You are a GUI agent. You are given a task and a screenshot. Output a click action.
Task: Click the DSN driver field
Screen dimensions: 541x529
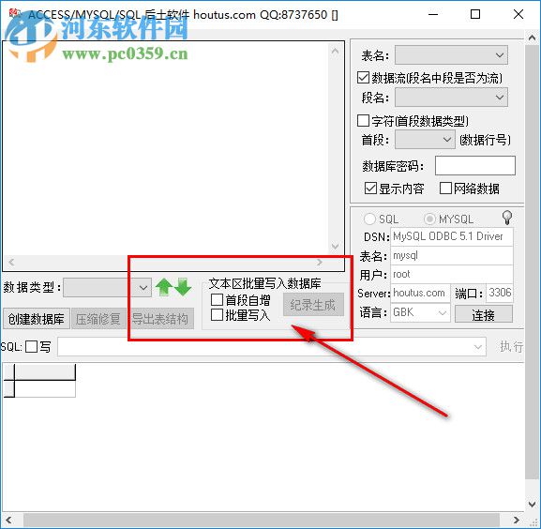pyautogui.click(x=452, y=236)
